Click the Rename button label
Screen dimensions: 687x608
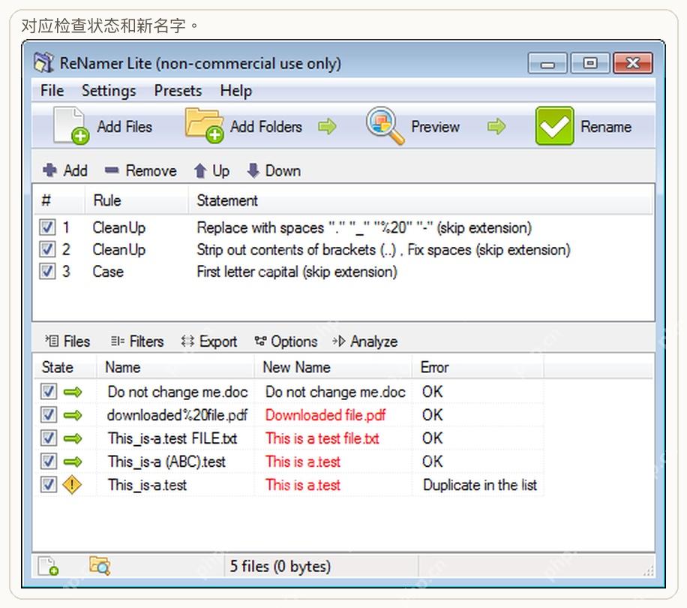point(606,127)
